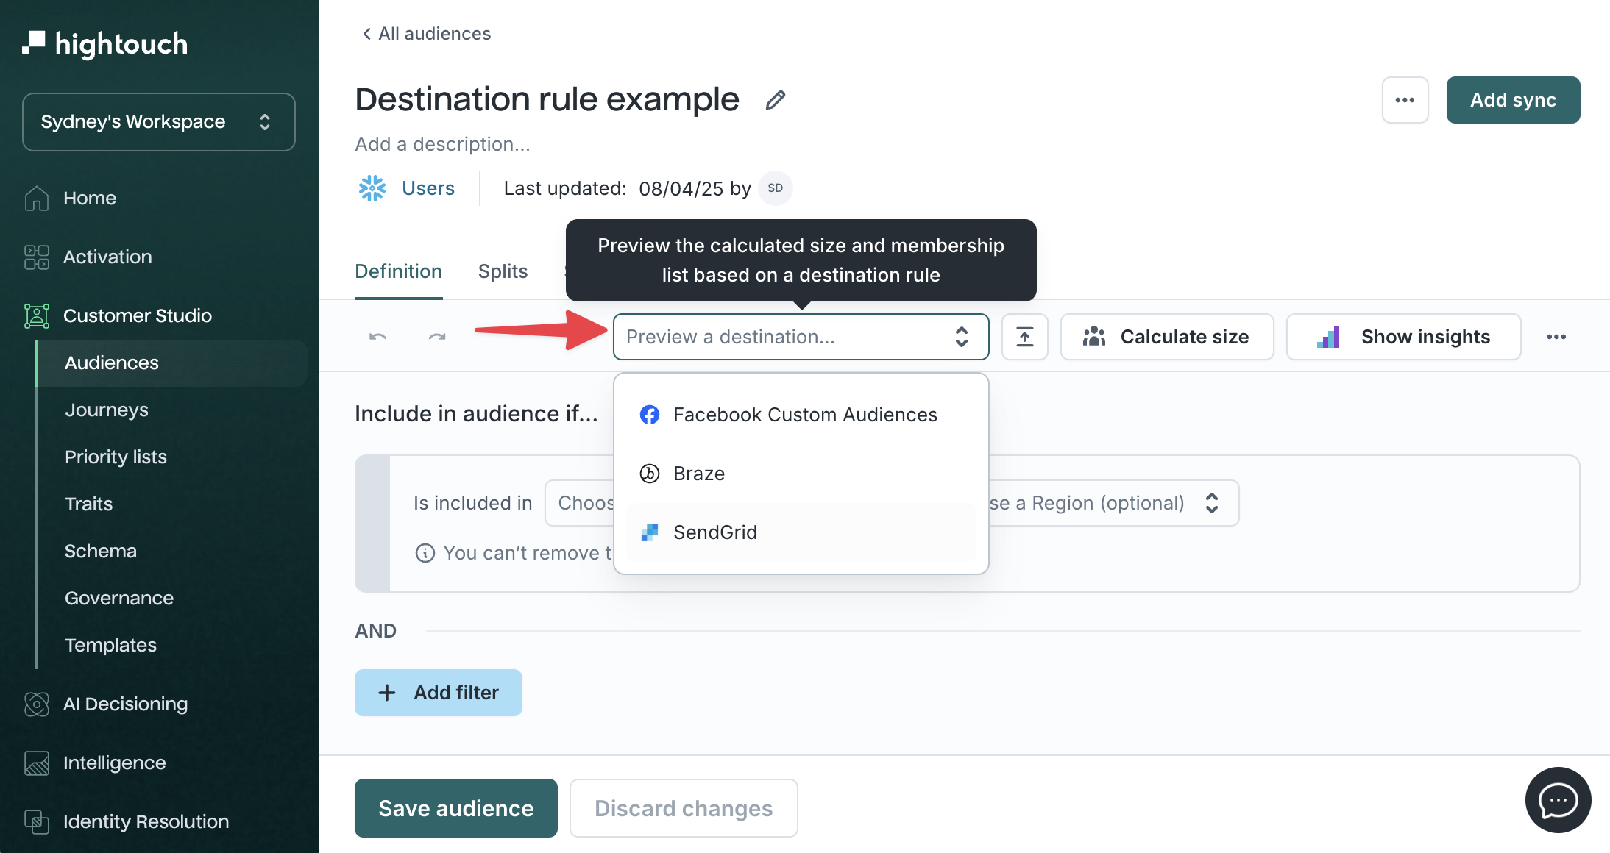Go to Home in sidebar
Image resolution: width=1610 pixels, height=853 pixels.
coord(90,198)
